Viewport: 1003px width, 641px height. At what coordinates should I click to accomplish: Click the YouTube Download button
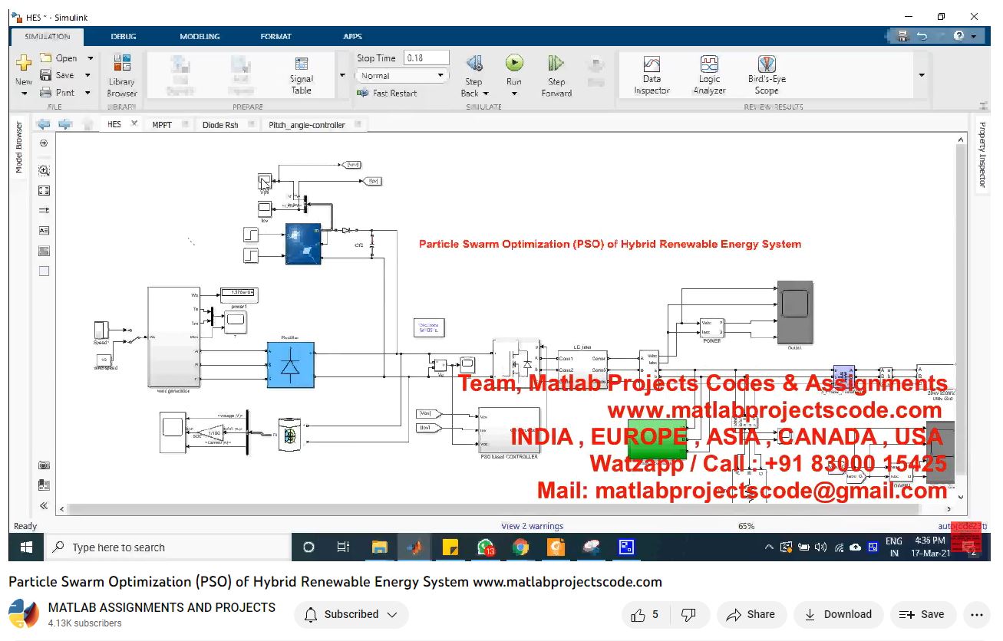click(838, 614)
